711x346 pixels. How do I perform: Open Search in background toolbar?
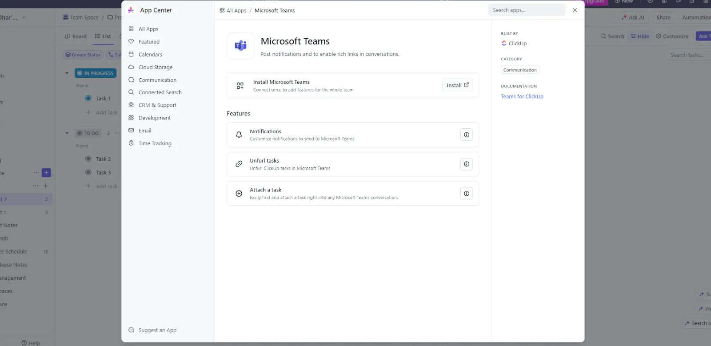tap(612, 36)
